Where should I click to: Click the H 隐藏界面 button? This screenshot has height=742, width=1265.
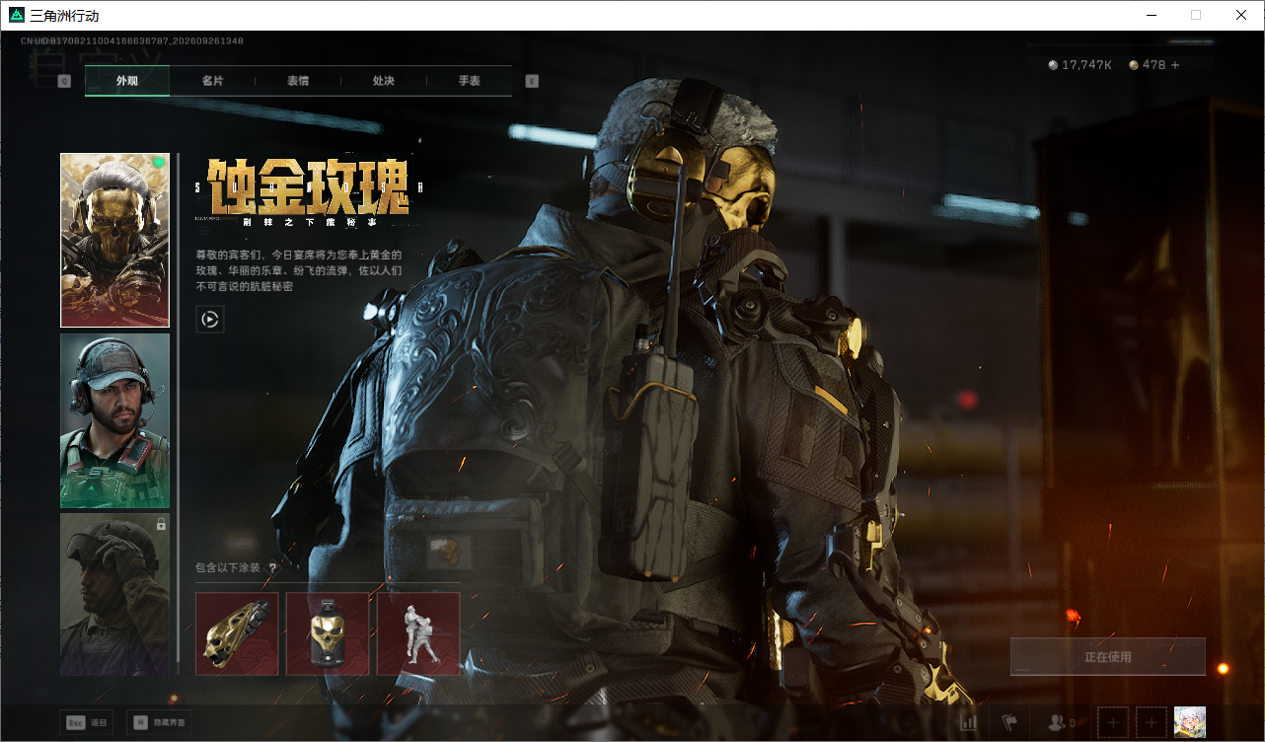(x=157, y=722)
